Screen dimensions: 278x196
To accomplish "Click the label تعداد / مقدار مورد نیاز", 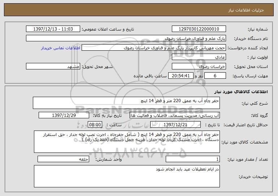I will coord(248,159).
